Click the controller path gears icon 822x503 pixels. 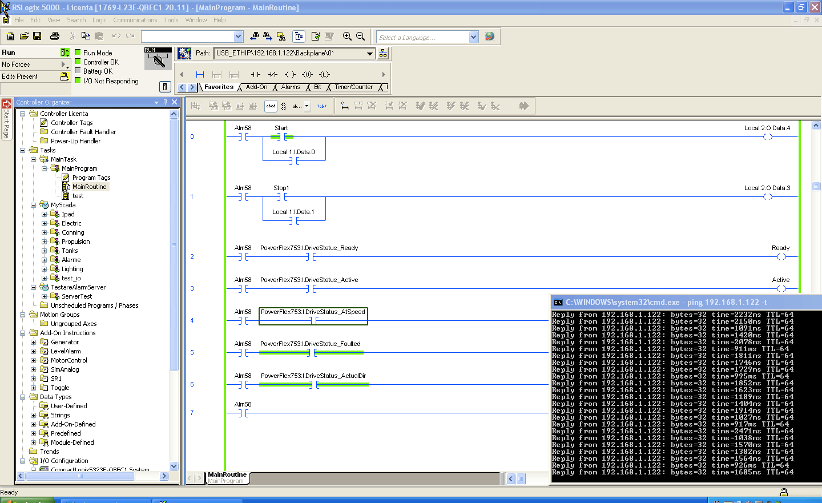(184, 53)
